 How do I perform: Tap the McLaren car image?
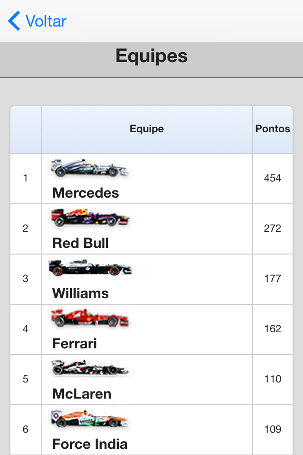pyautogui.click(x=90, y=367)
